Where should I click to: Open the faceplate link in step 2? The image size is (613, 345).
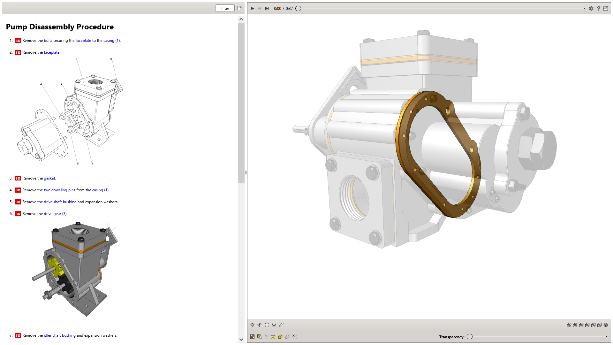point(51,52)
